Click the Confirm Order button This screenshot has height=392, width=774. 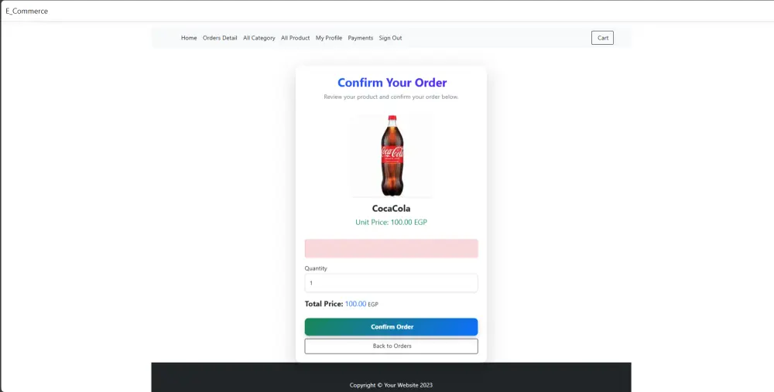point(391,327)
